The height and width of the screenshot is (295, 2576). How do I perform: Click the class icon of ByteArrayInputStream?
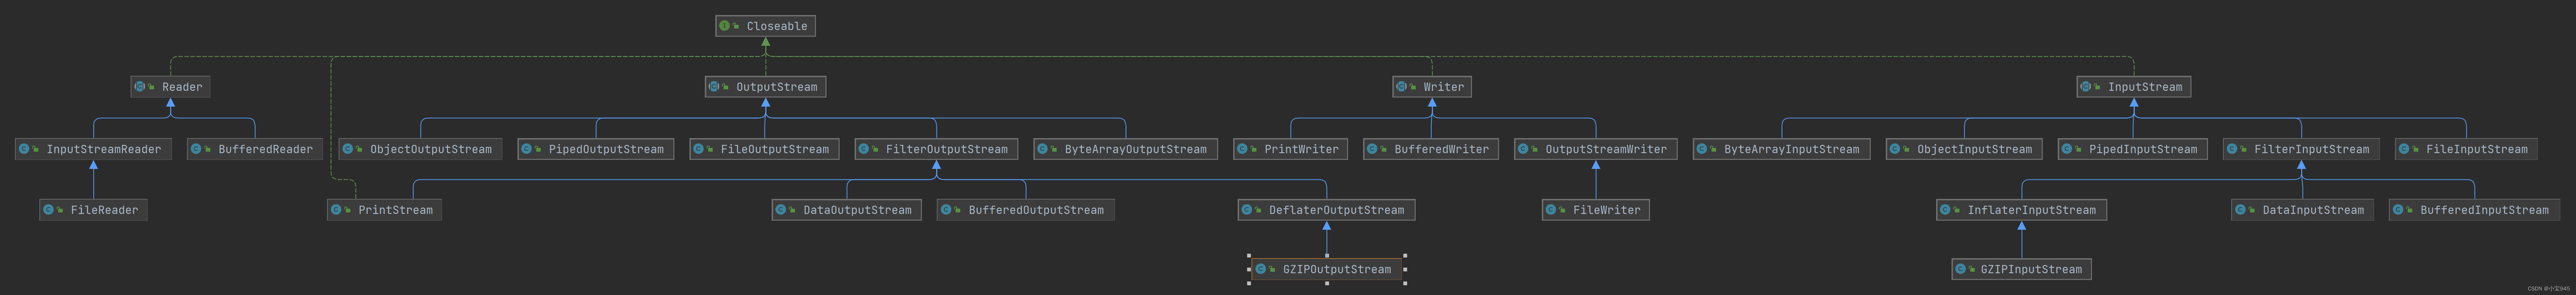point(1701,149)
